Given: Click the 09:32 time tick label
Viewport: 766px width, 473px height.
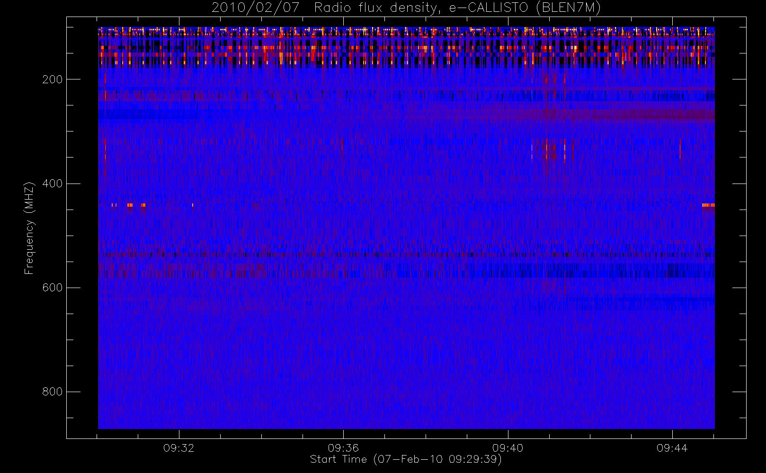Looking at the screenshot, I should tap(179, 448).
